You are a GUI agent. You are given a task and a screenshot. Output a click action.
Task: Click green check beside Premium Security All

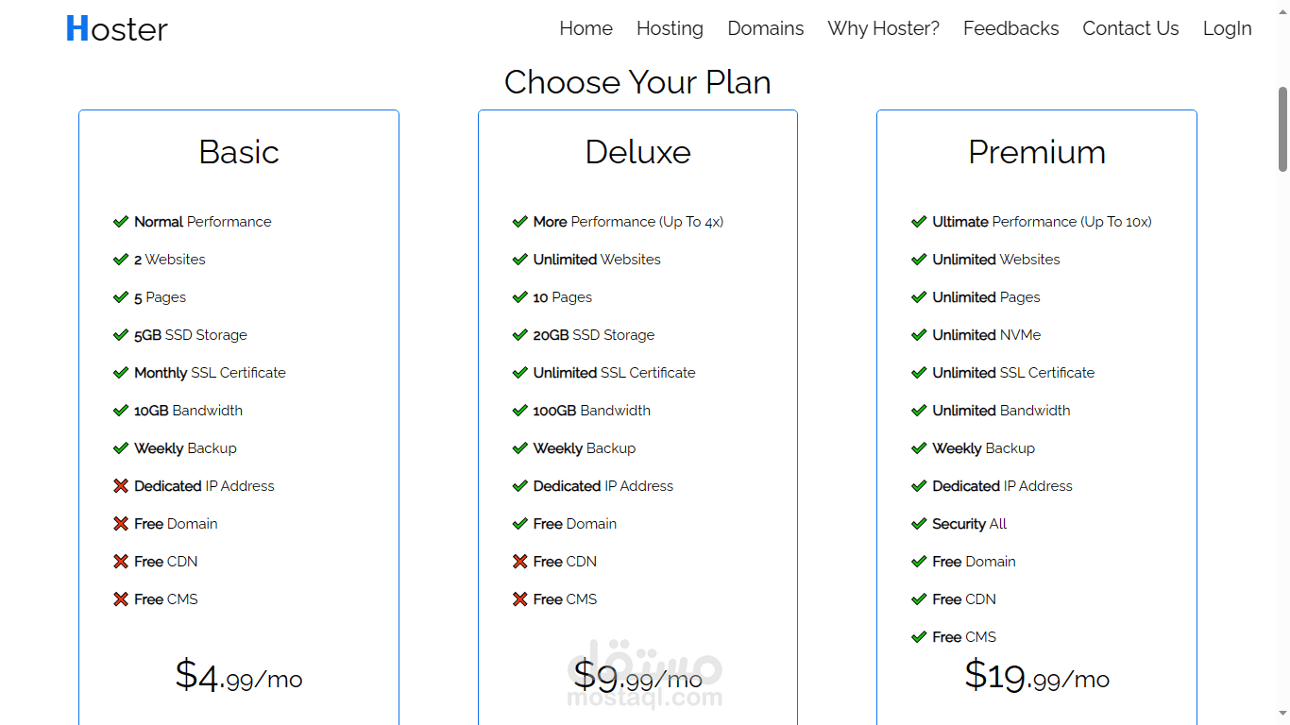919,524
